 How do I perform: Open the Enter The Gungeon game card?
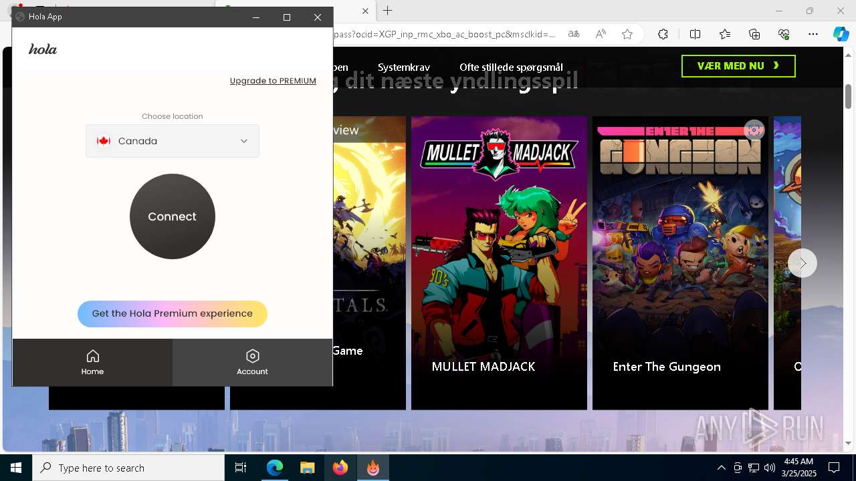(680, 263)
